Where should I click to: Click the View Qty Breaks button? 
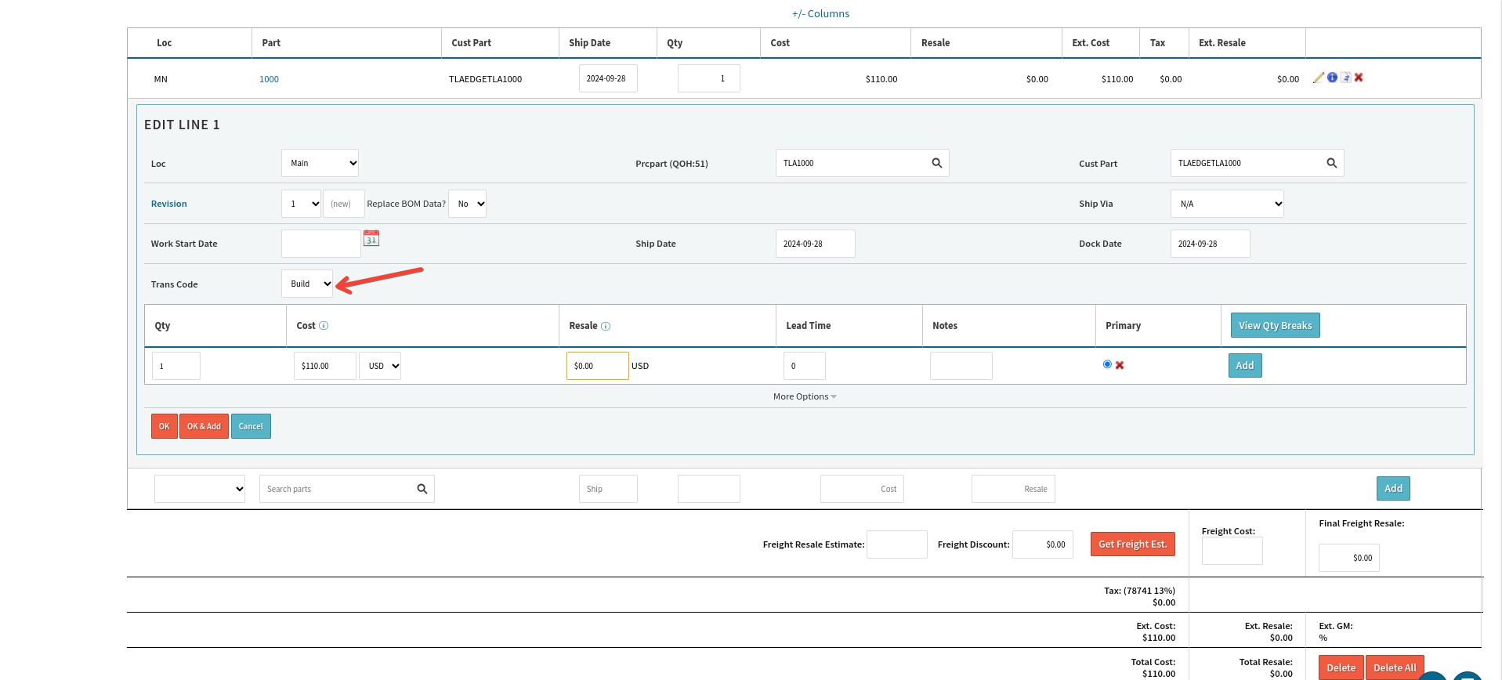(1275, 325)
